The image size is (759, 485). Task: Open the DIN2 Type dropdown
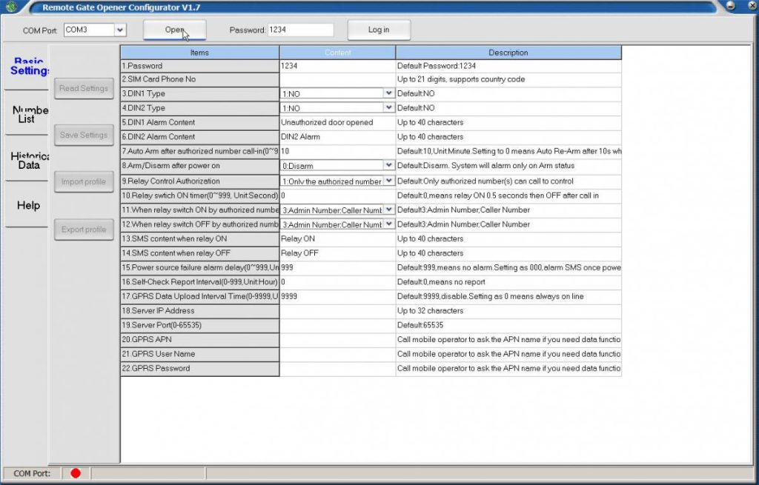[388, 108]
